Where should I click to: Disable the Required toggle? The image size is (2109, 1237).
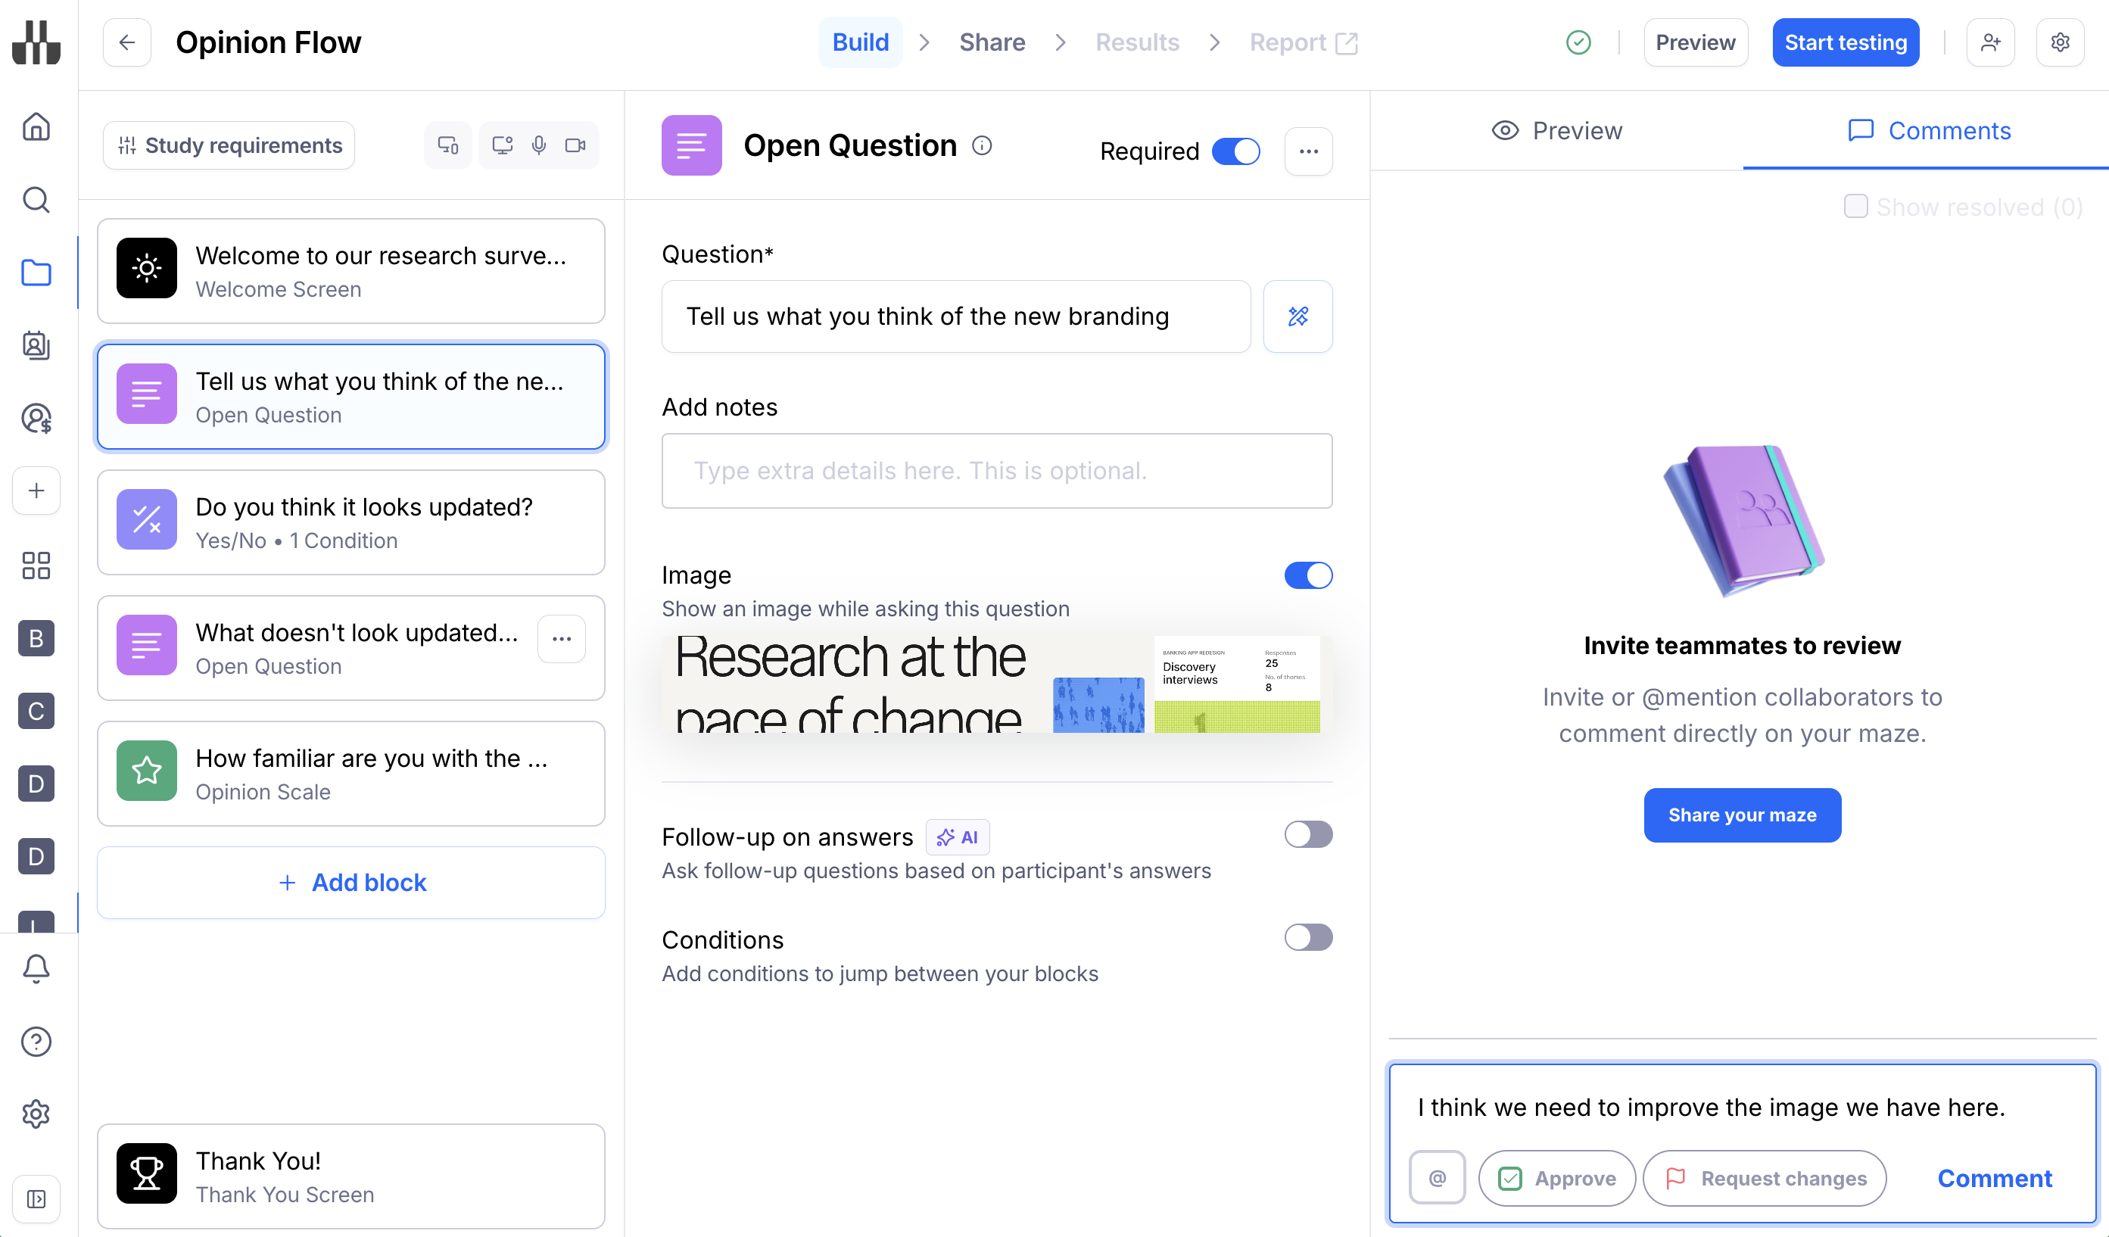pos(1235,151)
